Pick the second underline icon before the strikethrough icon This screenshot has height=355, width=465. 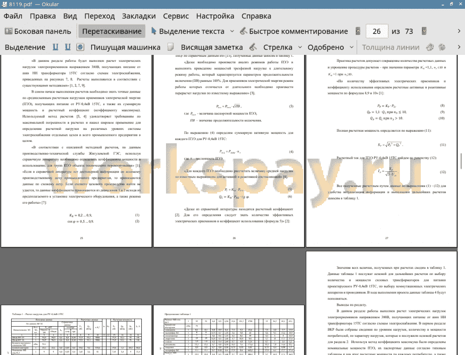tap(68, 47)
